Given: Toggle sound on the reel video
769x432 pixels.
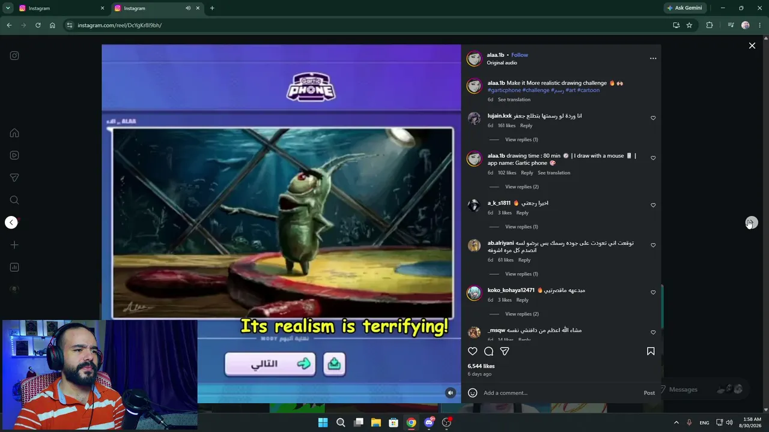Looking at the screenshot, I should [450, 393].
